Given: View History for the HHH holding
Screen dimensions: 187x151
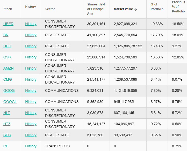Looking at the screenshot, I should (x=31, y=46).
